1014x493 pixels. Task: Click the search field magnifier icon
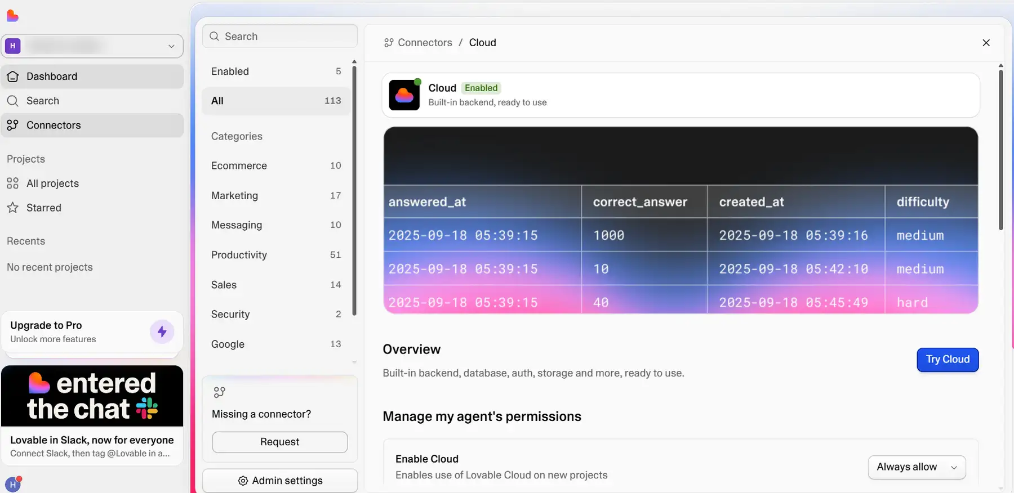214,37
